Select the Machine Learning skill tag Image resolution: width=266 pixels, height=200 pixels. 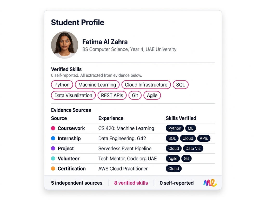pos(97,85)
